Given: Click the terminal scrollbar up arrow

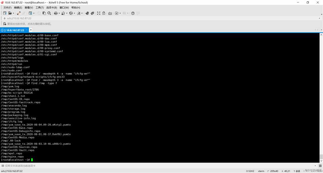Looking at the screenshot, I should point(321,35).
